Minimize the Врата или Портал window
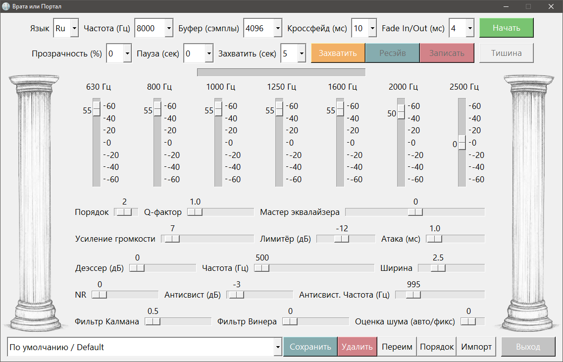Viewport: 563px width, 362px height. 506,6
